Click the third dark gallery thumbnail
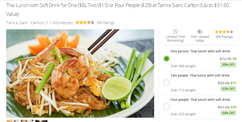 [41, 121]
